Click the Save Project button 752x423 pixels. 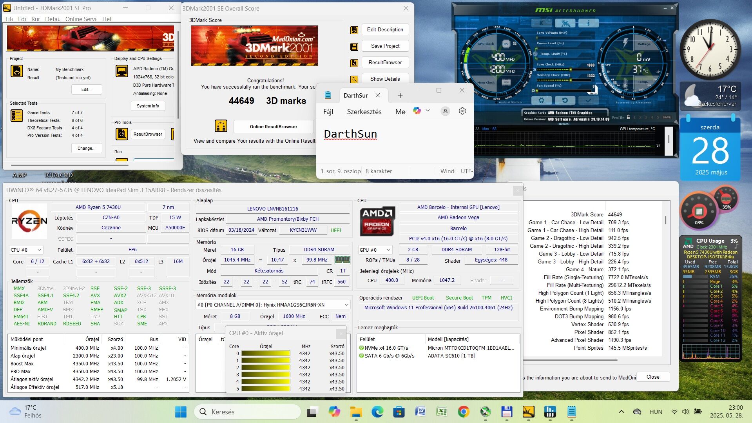(385, 46)
